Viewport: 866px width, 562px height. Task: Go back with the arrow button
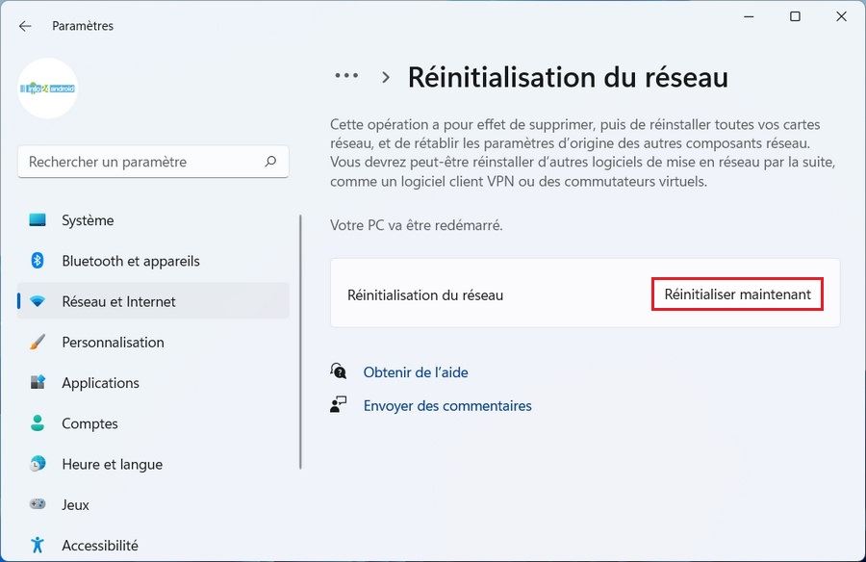(25, 26)
